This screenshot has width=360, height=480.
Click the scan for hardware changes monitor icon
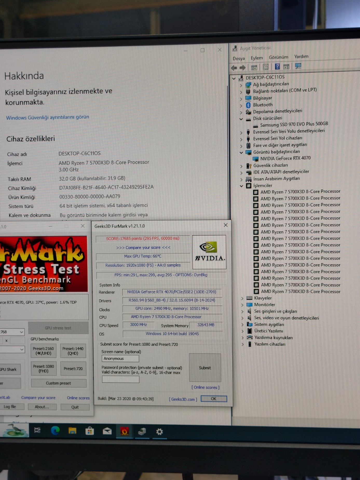(298, 66)
